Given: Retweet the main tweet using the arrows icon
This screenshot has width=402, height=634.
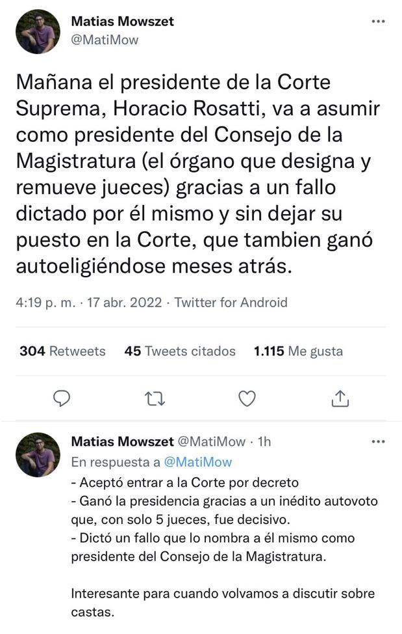Looking at the screenshot, I should click(154, 398).
